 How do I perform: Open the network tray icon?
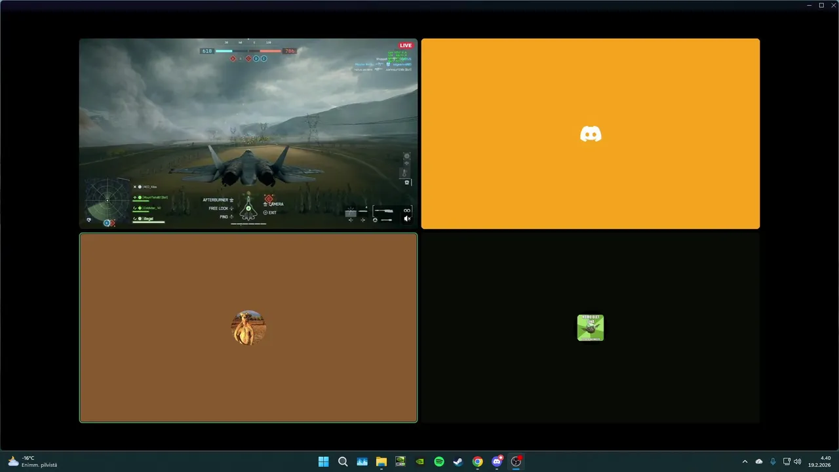click(x=787, y=462)
